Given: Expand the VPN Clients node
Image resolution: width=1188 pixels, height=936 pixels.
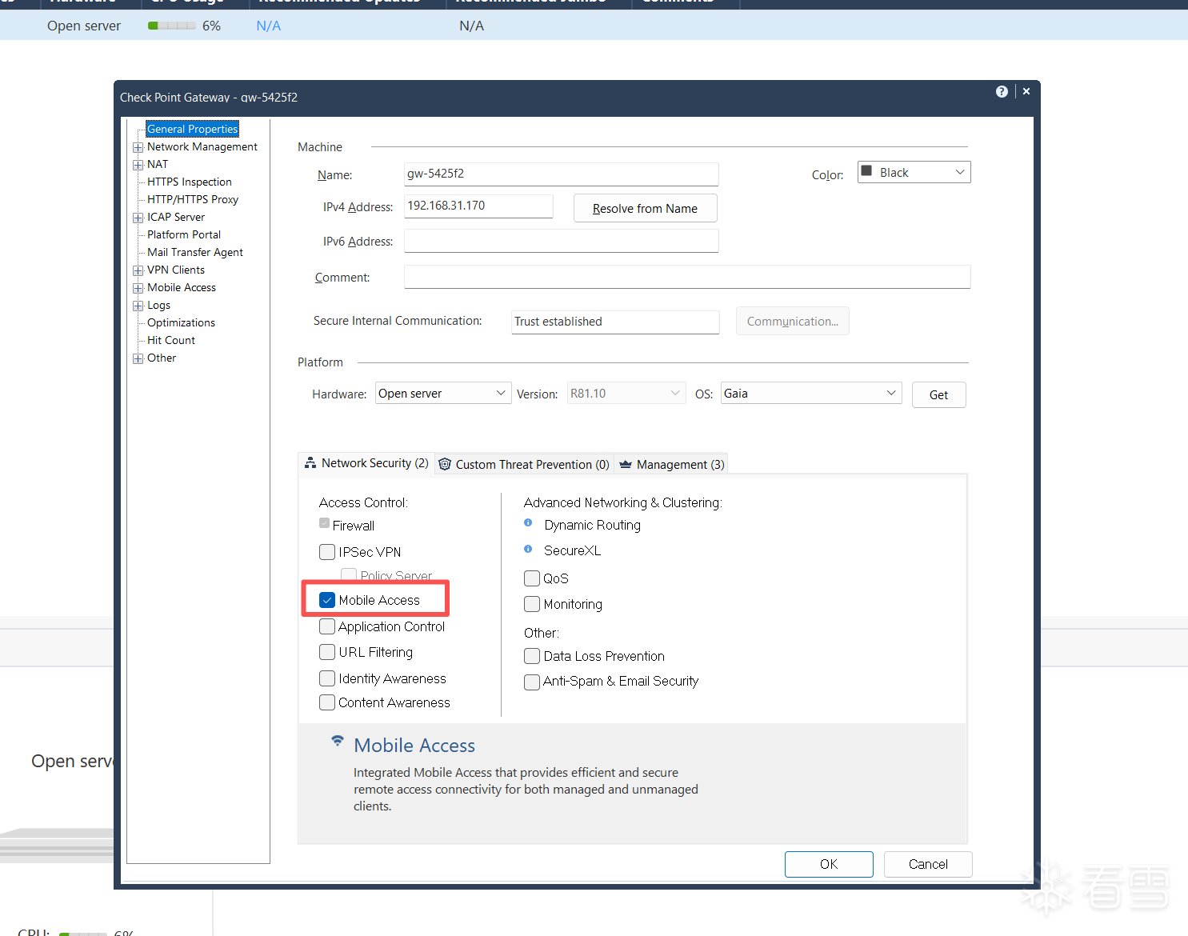Looking at the screenshot, I should 138,270.
